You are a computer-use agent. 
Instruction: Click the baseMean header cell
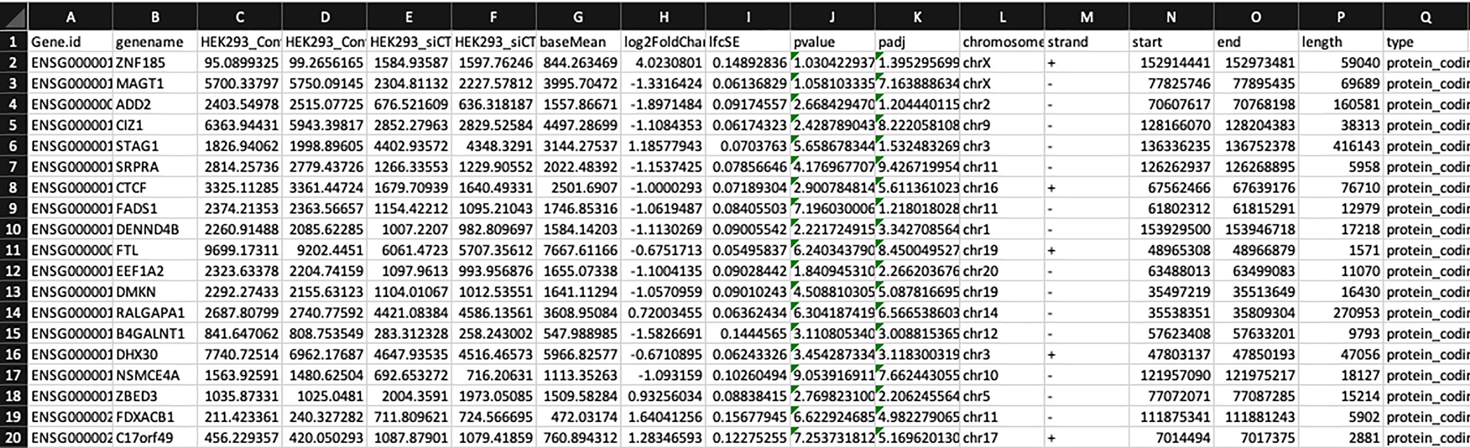pyautogui.click(x=578, y=42)
